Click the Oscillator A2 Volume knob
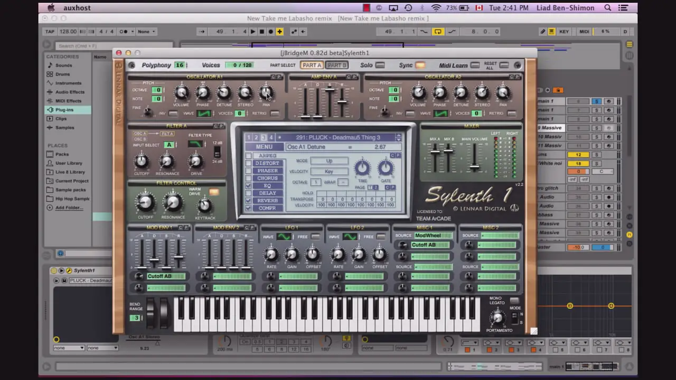 point(418,93)
